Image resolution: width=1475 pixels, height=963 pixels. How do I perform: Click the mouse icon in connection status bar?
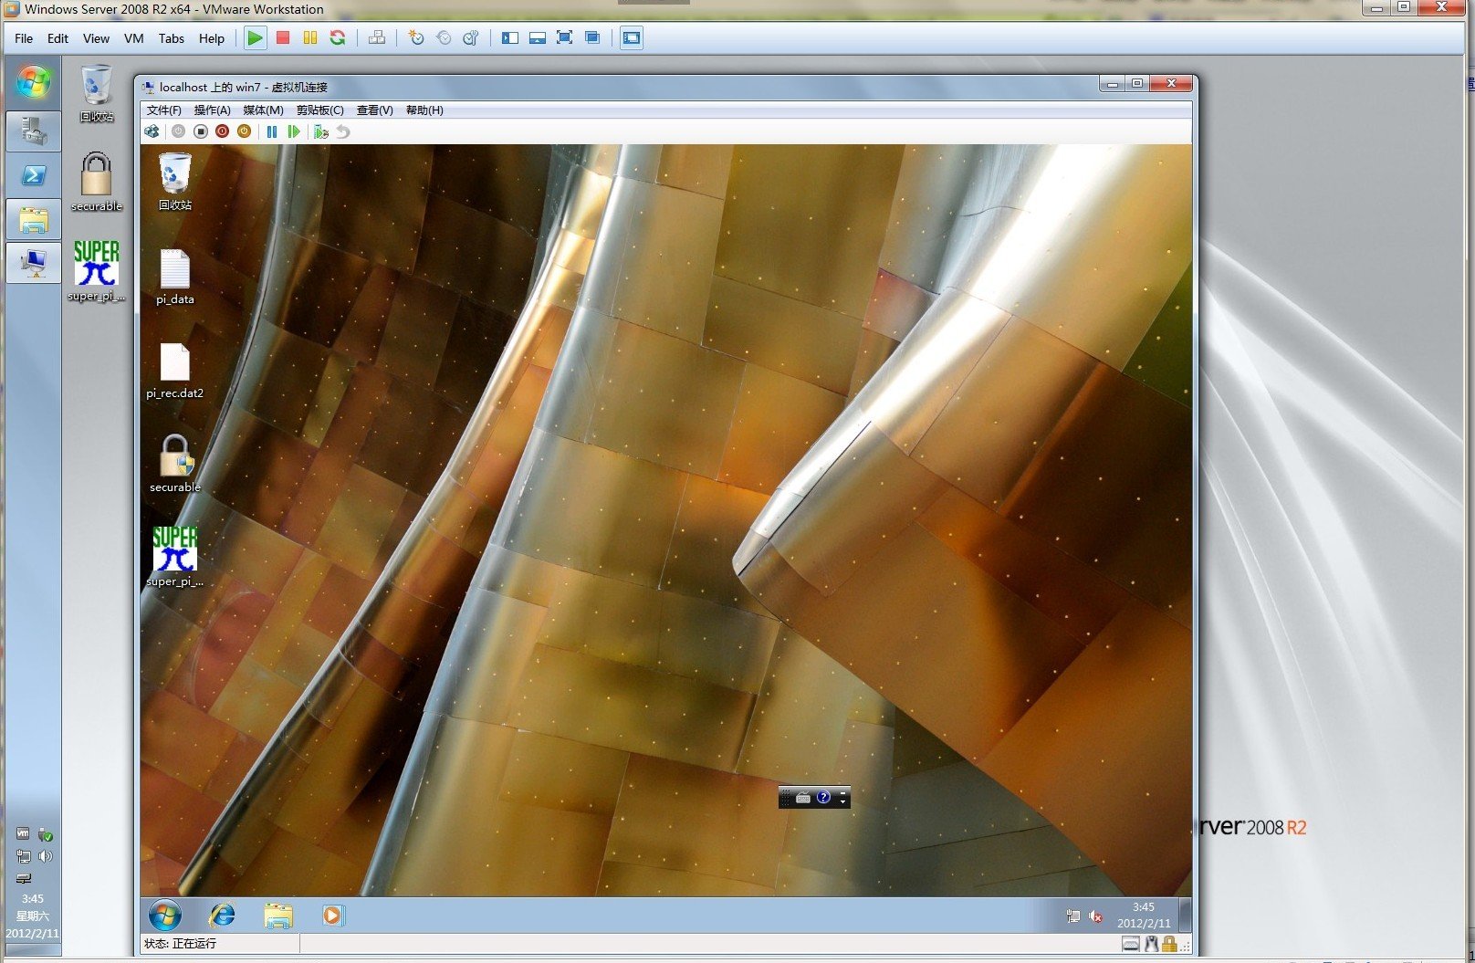click(x=1152, y=944)
